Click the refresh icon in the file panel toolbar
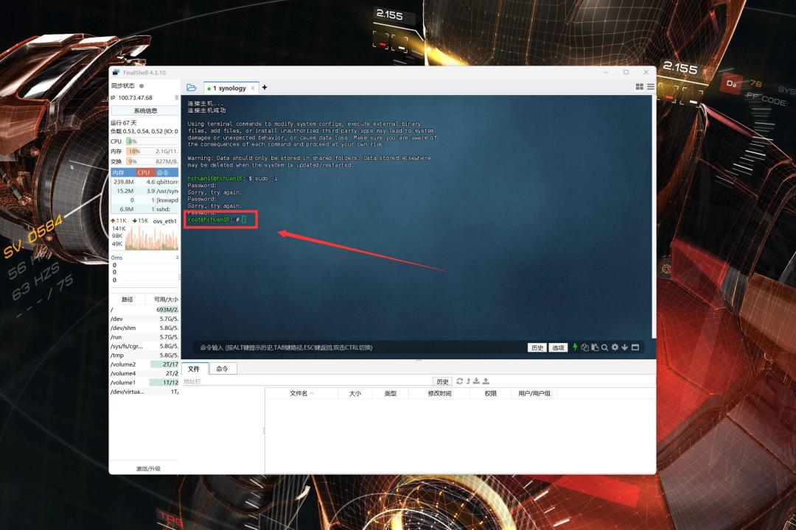Viewport: 796px width, 530px height. tap(459, 381)
